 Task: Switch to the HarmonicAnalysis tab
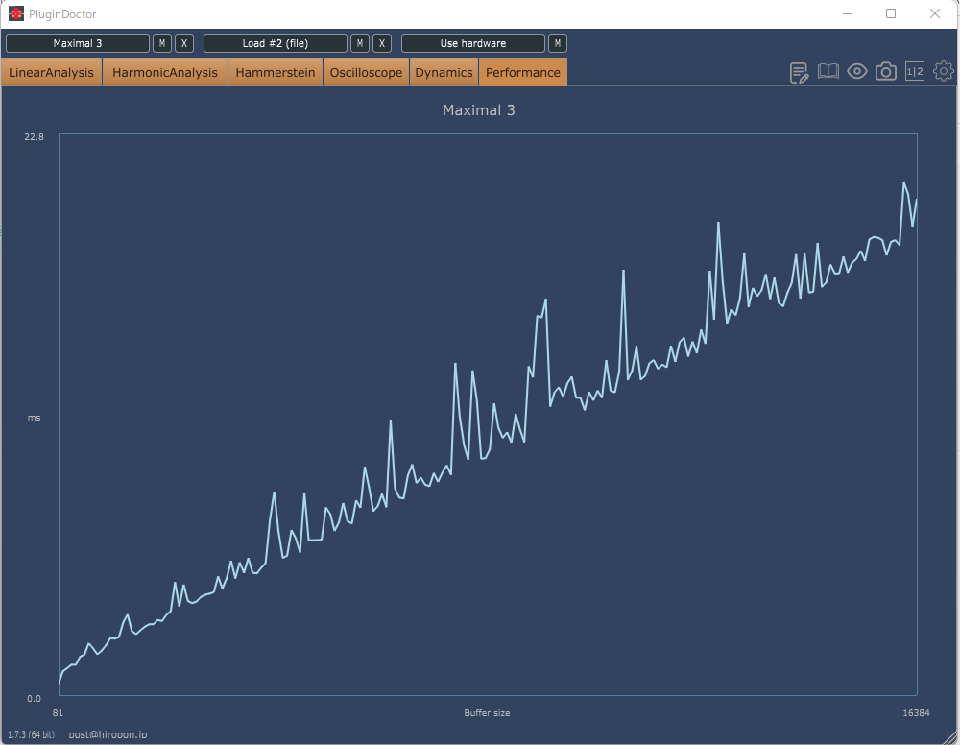(165, 72)
